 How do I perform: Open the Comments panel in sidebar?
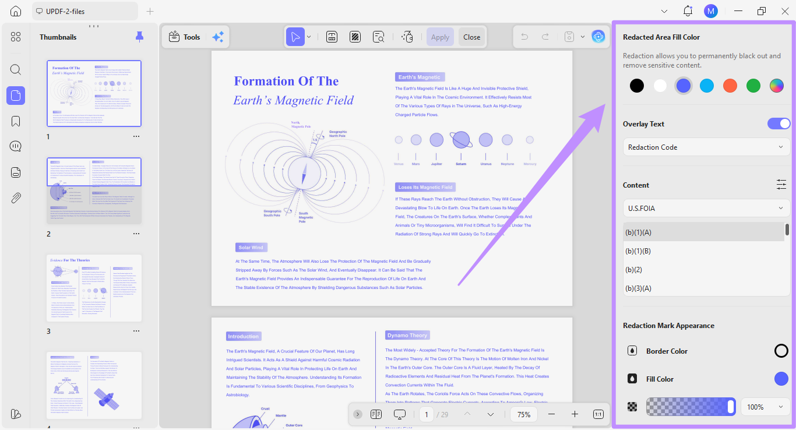pyautogui.click(x=16, y=146)
